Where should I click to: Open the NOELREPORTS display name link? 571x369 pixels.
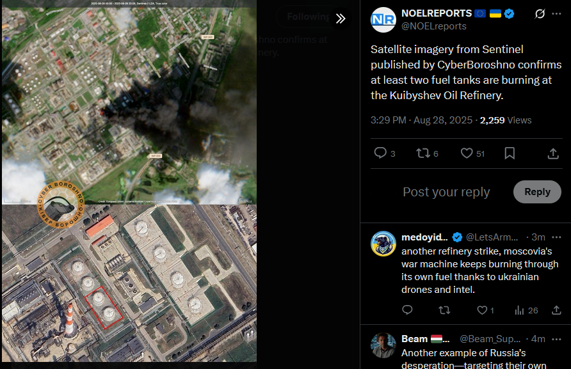coord(437,13)
